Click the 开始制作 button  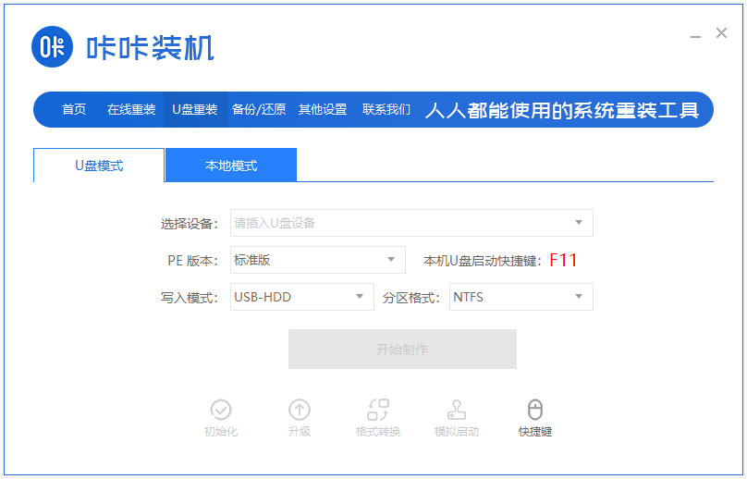pos(402,349)
